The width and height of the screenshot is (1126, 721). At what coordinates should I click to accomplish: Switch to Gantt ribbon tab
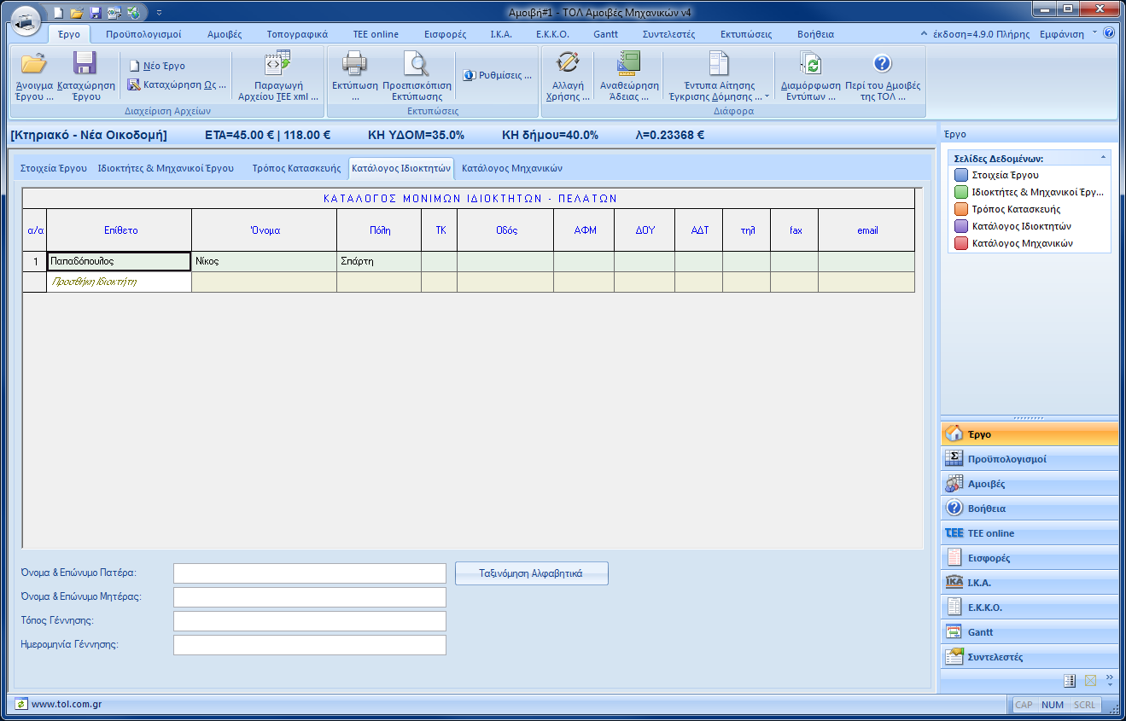[606, 35]
